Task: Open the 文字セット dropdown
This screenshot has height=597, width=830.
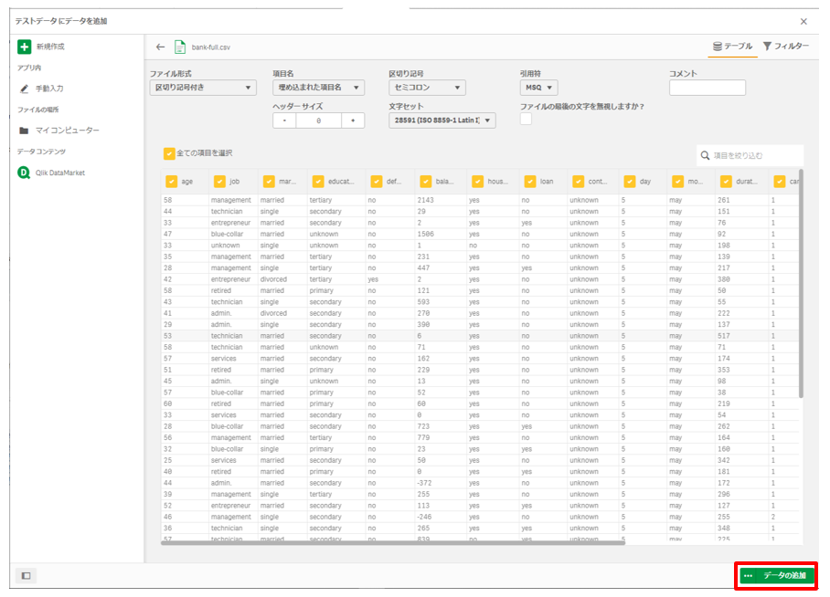Action: pos(442,120)
